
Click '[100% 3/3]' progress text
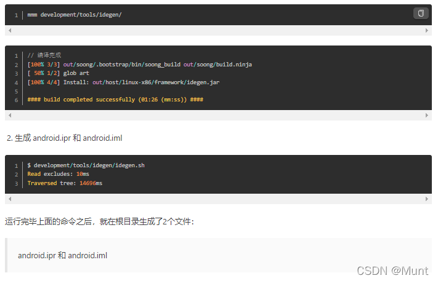[44, 65]
